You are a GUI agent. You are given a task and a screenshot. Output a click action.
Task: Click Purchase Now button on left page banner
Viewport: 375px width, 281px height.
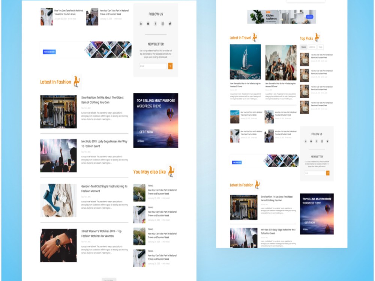pos(49,52)
